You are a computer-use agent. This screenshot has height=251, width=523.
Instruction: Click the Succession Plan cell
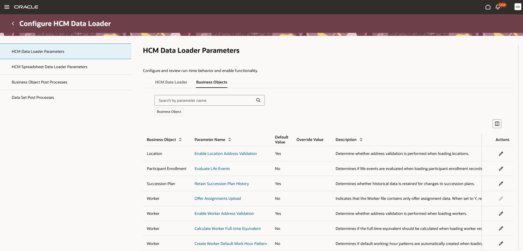coord(161,184)
